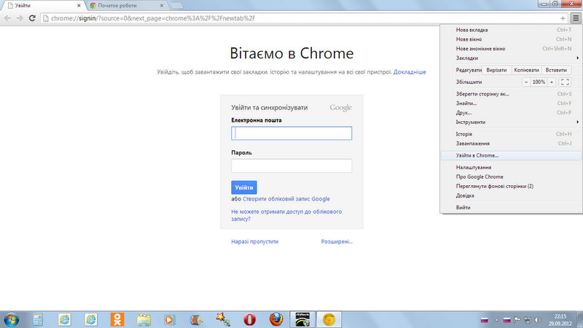Image resolution: width=583 pixels, height=328 pixels.
Task: Open a new tab with the tab strip button
Action: click(x=177, y=6)
